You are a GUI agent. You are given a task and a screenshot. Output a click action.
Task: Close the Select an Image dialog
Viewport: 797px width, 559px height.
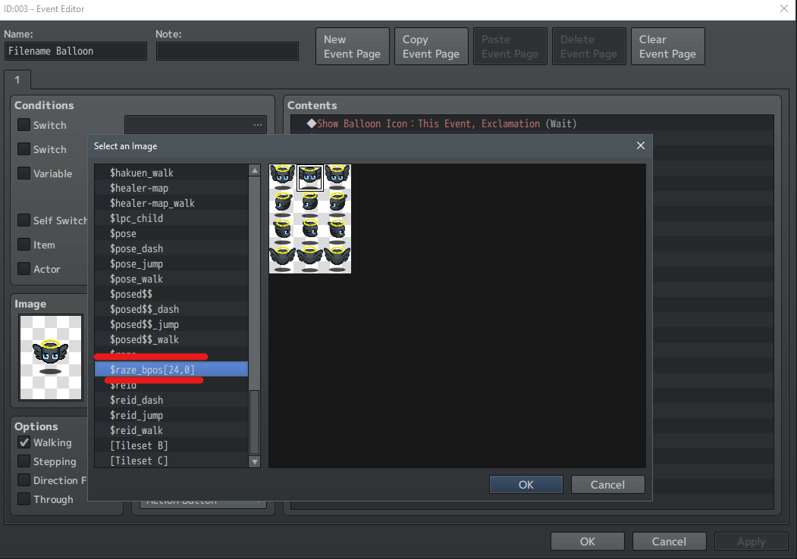(641, 145)
